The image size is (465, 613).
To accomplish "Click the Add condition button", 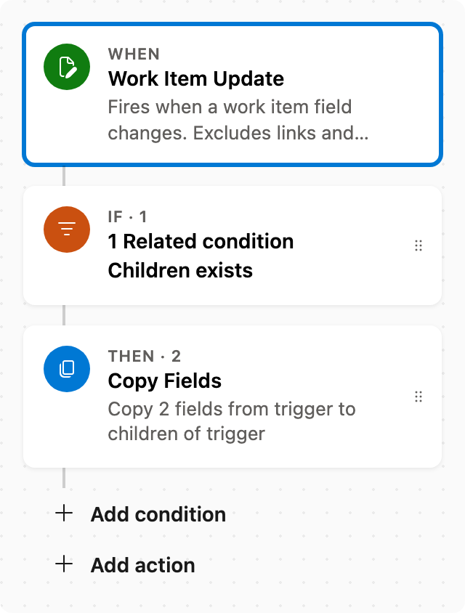I will pyautogui.click(x=141, y=513).
